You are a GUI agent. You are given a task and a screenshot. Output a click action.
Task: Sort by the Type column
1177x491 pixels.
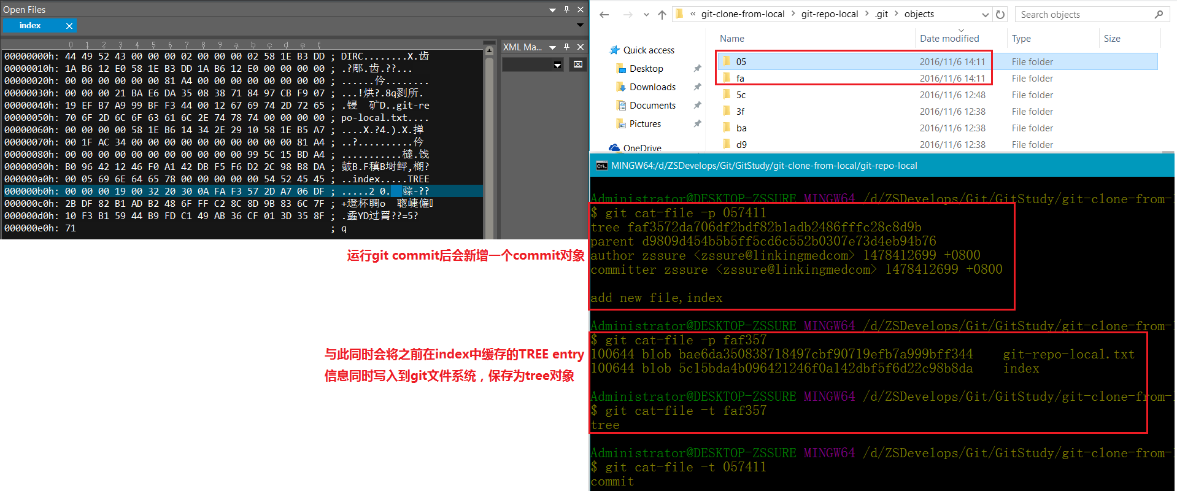click(1021, 39)
